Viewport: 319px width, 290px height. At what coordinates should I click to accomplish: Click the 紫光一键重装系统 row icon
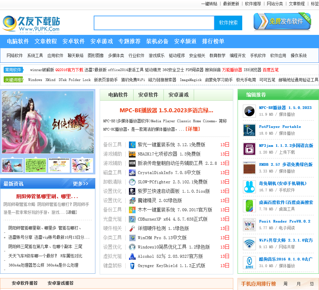click(x=132, y=145)
